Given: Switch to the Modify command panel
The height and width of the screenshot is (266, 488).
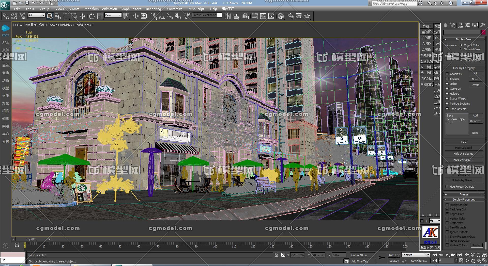Looking at the screenshot, I should (453, 25).
